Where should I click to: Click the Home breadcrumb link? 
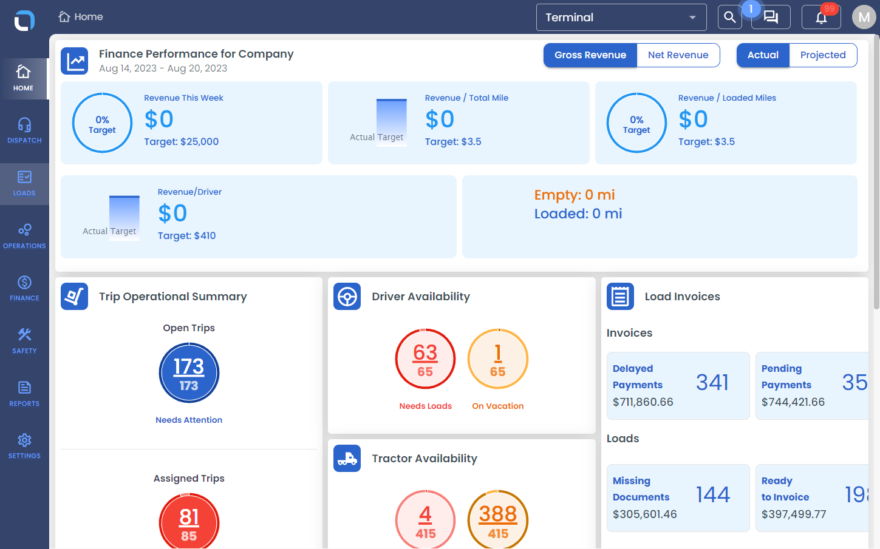[x=81, y=17]
